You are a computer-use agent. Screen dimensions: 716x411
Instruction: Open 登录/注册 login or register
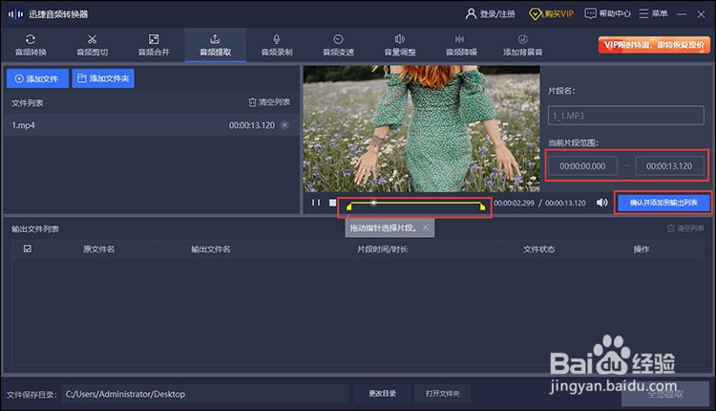coord(490,14)
